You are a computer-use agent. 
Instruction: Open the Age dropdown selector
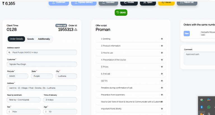point(60,112)
